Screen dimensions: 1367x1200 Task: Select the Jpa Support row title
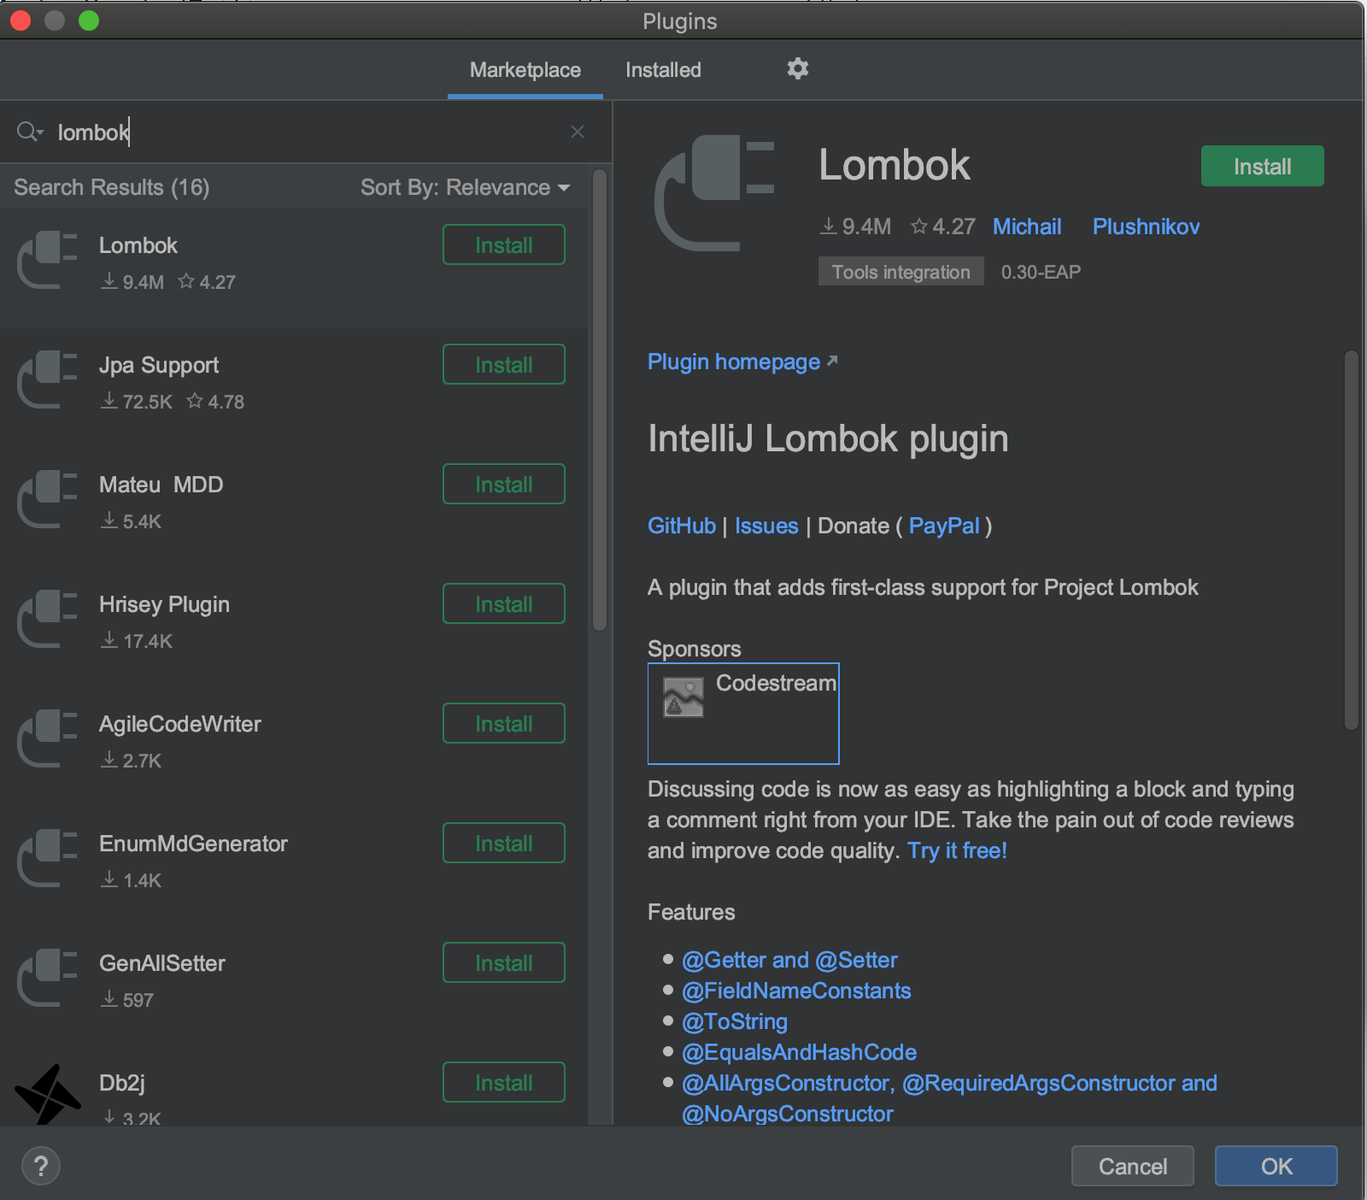[x=158, y=365]
